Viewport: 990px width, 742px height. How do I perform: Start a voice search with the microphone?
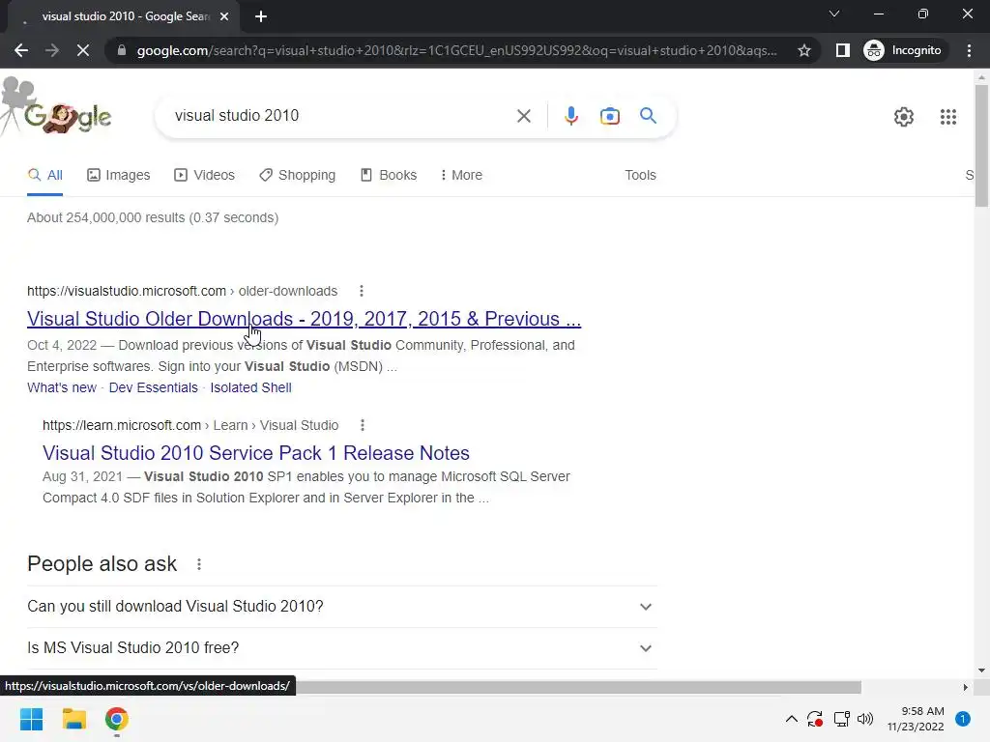570,116
